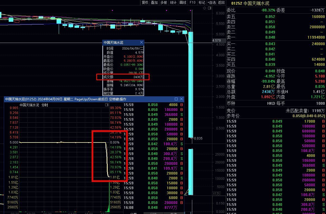Open the 多股 multi-stock view

pyautogui.click(x=164, y=2)
